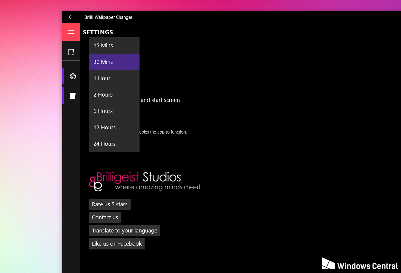Open the red hamburger menu

point(71,32)
